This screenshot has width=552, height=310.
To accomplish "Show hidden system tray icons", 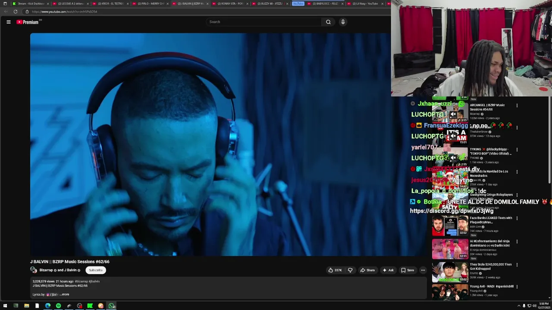I will (x=519, y=306).
